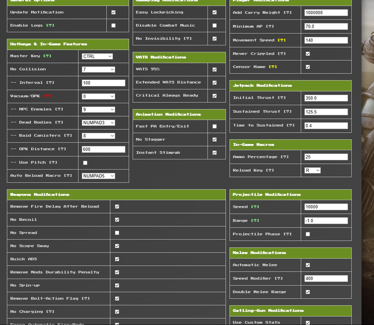
Task: Expand the Dead Bodies NUMPAD3 dropdown
Action: (x=98, y=123)
